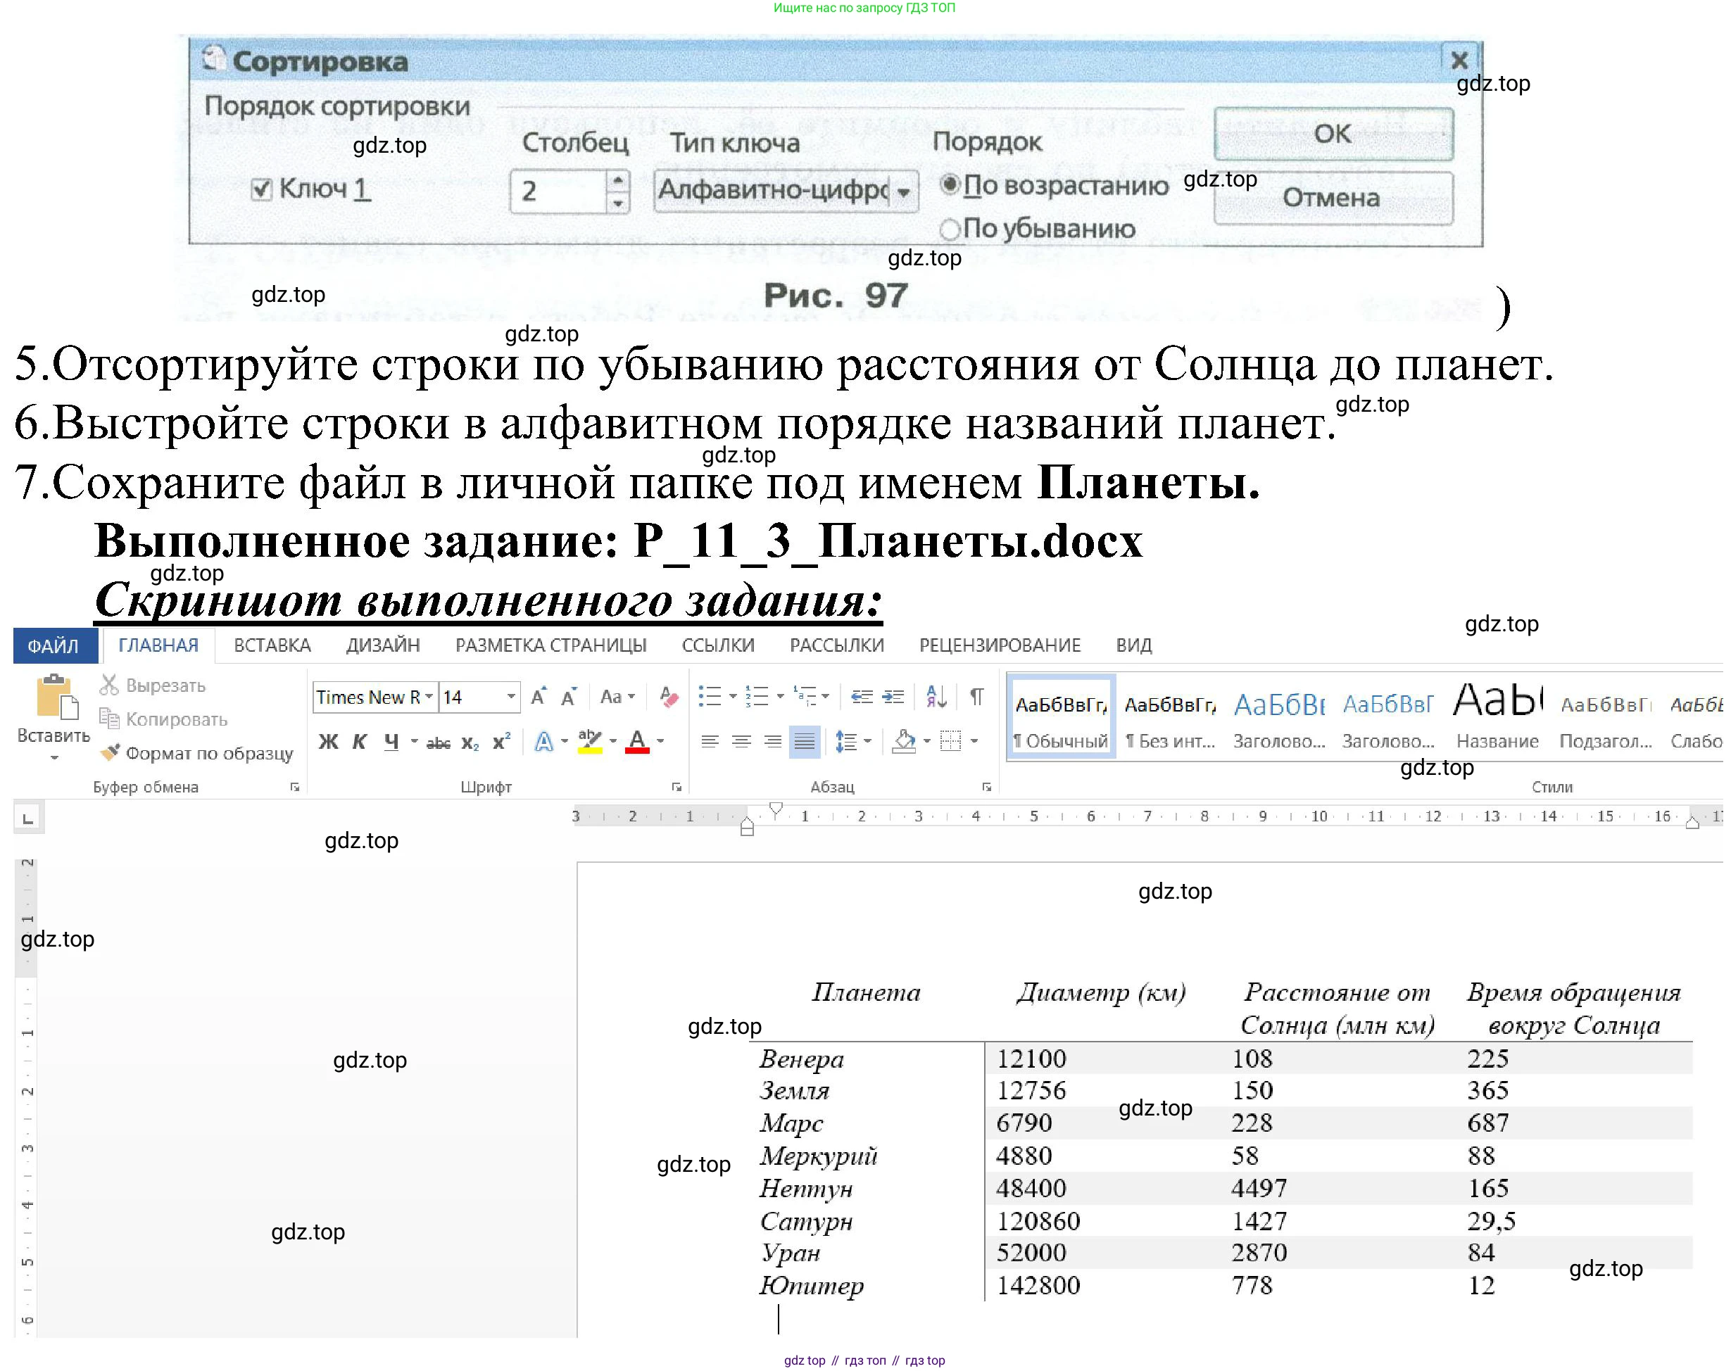Toggle italic with the К button
The image size is (1731, 1371).
[x=360, y=743]
